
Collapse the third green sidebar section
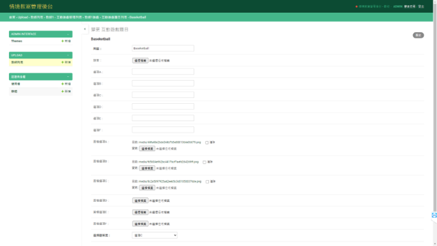point(68,77)
